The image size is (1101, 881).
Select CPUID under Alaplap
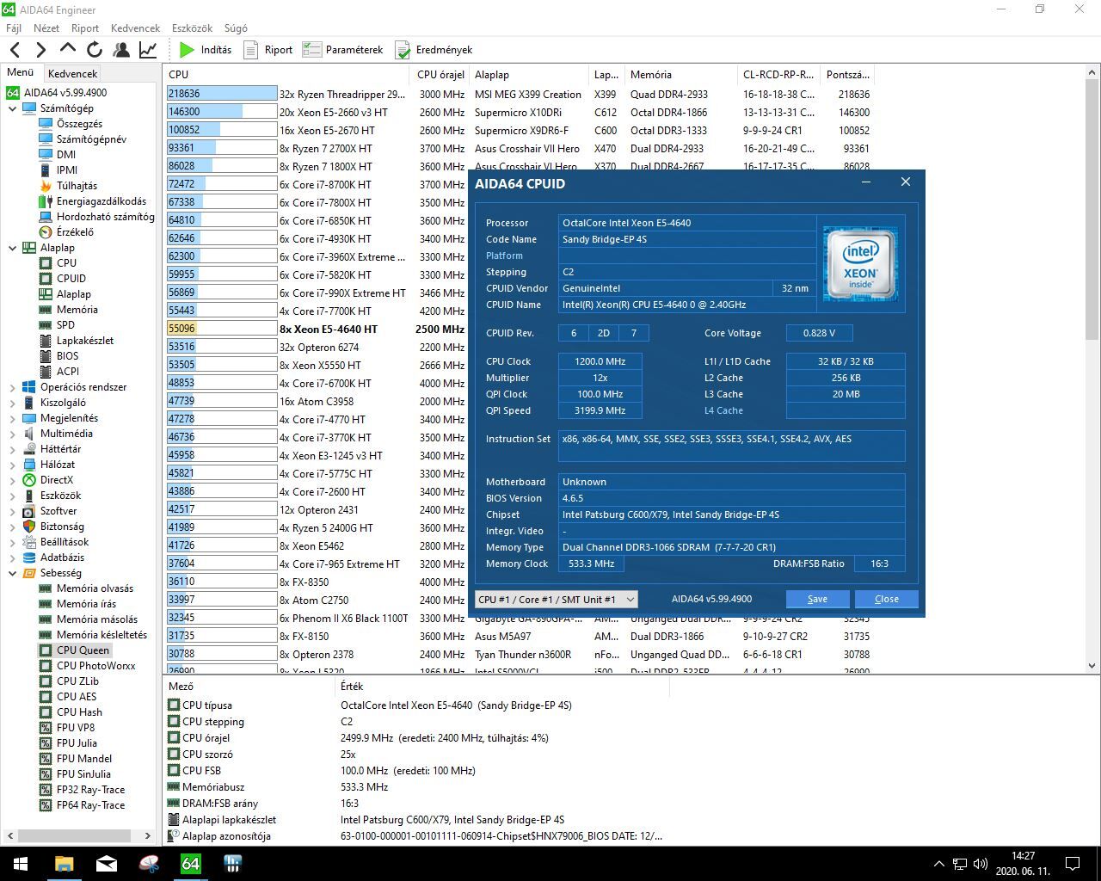pos(71,279)
